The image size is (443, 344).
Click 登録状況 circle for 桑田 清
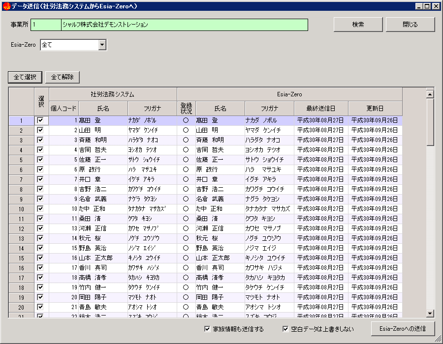pos(186,219)
